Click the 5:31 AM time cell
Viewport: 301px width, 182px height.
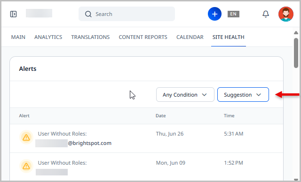234,134
